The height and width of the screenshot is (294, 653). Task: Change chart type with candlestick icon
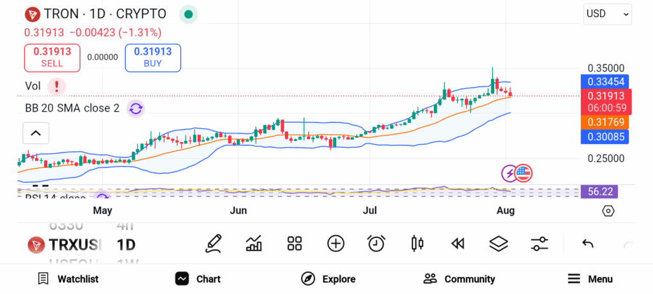click(x=418, y=243)
